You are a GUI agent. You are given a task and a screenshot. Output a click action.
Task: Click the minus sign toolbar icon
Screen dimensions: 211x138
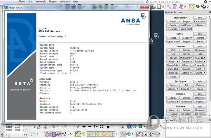90,127
